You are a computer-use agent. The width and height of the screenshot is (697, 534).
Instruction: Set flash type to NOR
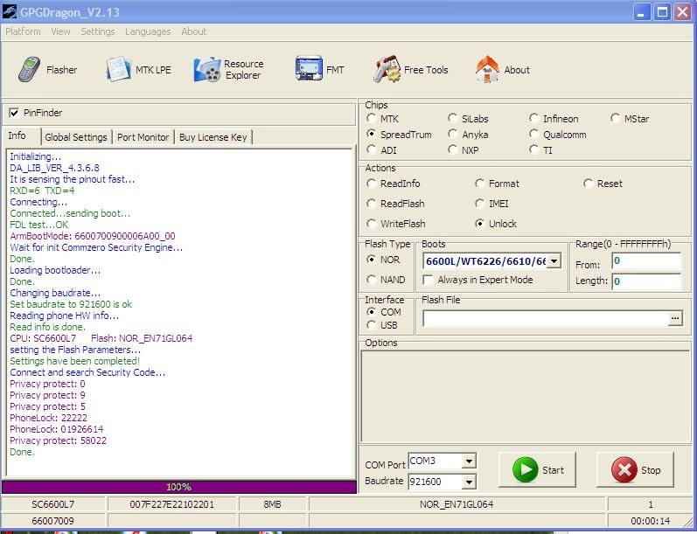[x=371, y=259]
